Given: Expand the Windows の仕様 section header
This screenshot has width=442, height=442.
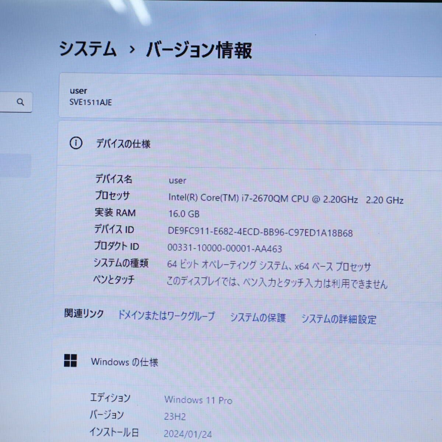Looking at the screenshot, I should coord(247,362).
